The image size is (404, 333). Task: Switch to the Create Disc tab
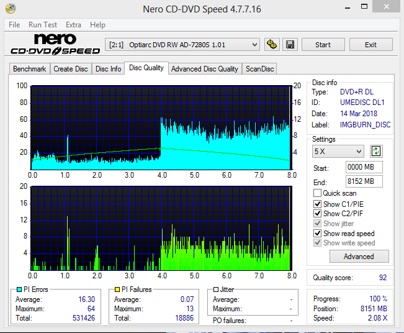click(x=71, y=69)
